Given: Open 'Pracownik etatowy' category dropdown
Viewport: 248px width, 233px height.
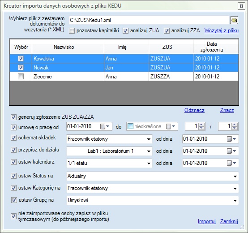Looking at the screenshot, I should pyautogui.click(x=235, y=188).
